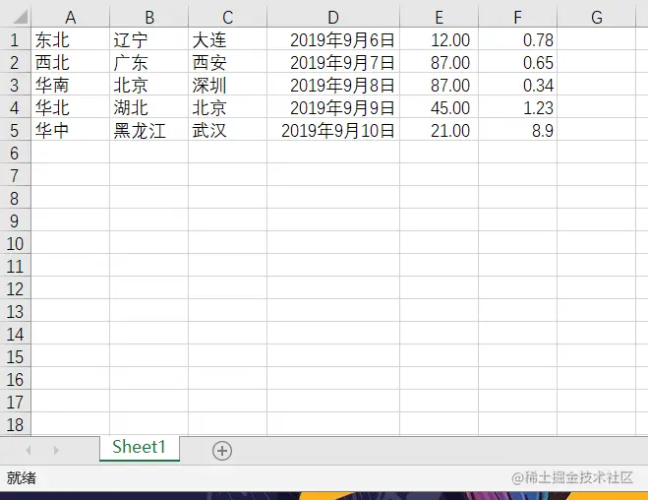This screenshot has width=648, height=500.
Task: Click cell containing 广东
Action: (x=149, y=62)
